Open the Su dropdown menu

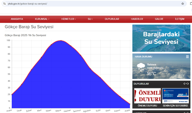pos(90,19)
